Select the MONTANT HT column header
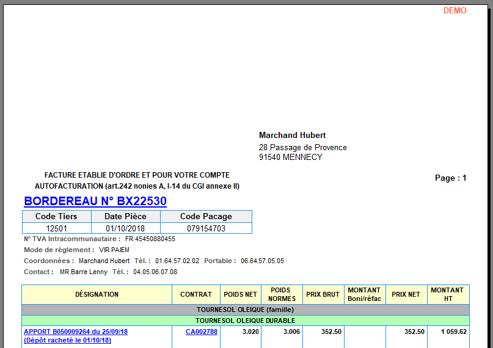 (447, 294)
